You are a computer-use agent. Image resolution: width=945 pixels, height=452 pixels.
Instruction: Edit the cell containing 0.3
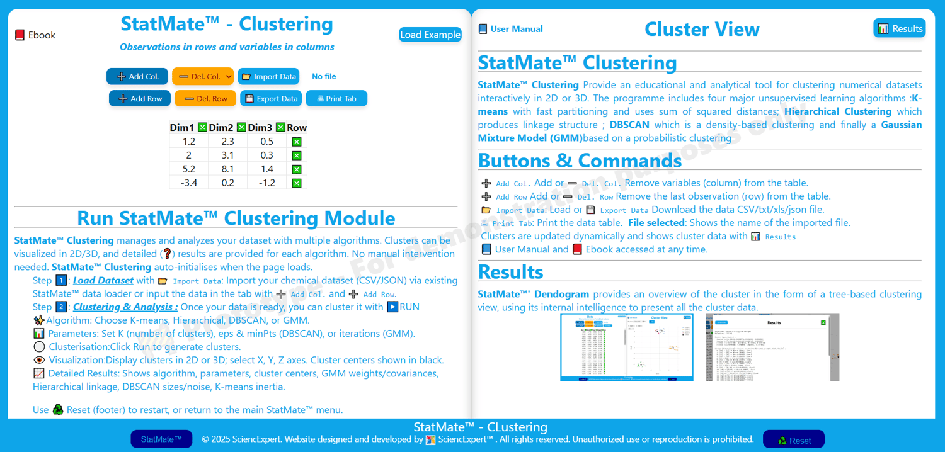point(266,155)
